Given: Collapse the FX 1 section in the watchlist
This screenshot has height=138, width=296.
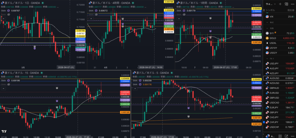Looking at the screenshot, I should 267,58.
